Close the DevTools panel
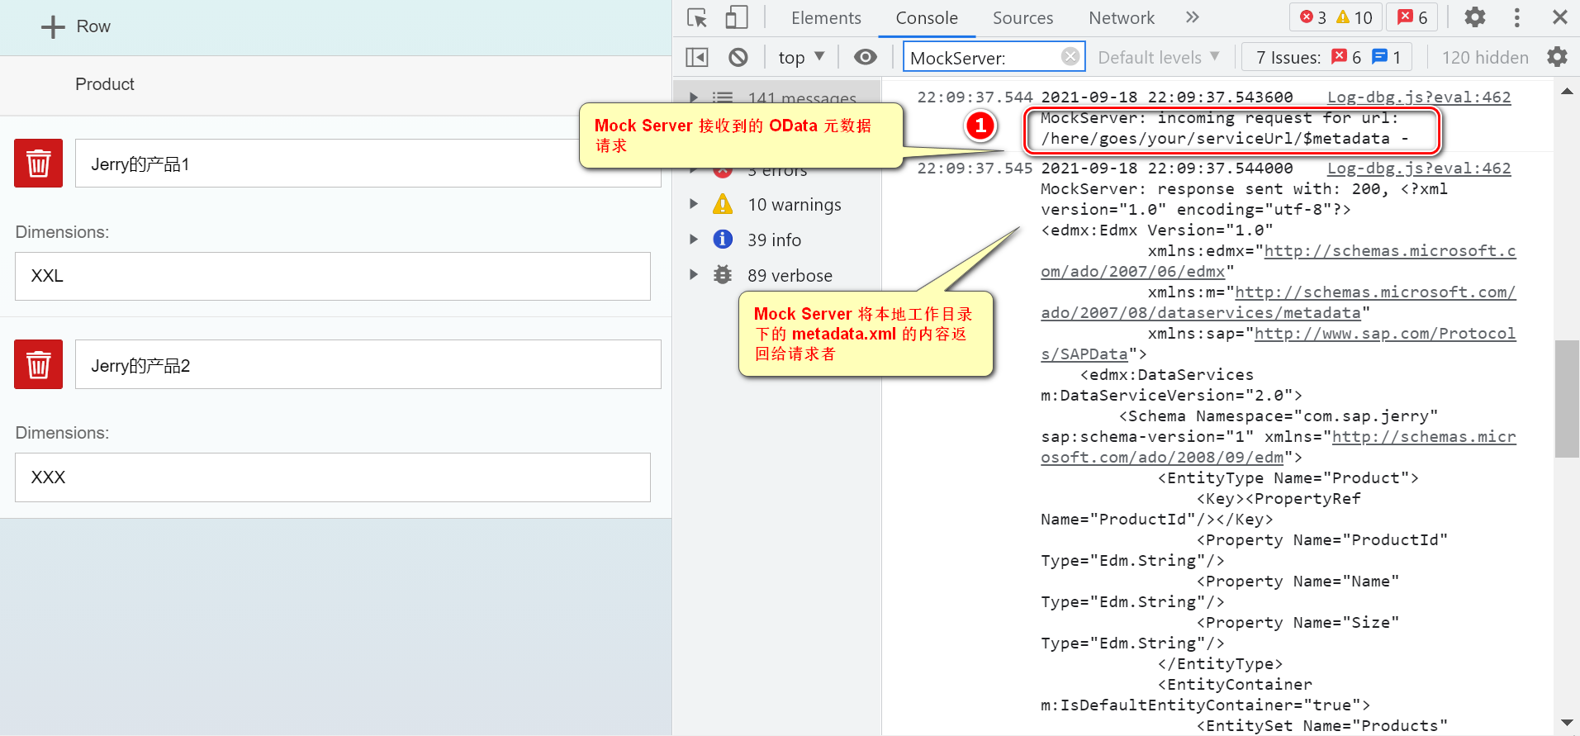This screenshot has width=1580, height=736. [1559, 17]
